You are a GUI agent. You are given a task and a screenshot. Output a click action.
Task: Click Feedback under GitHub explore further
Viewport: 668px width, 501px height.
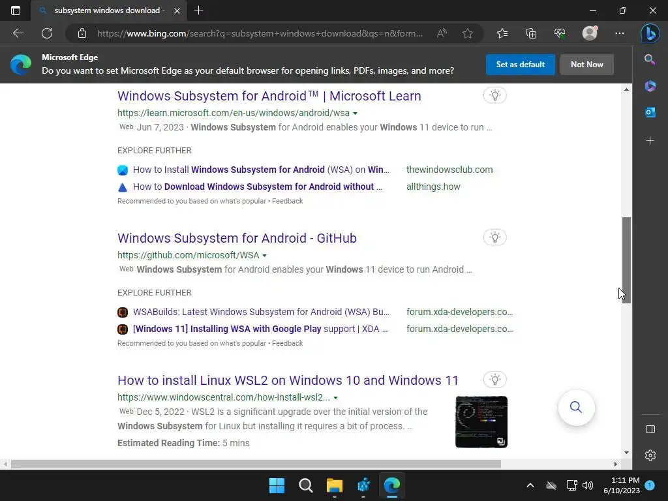287,343
